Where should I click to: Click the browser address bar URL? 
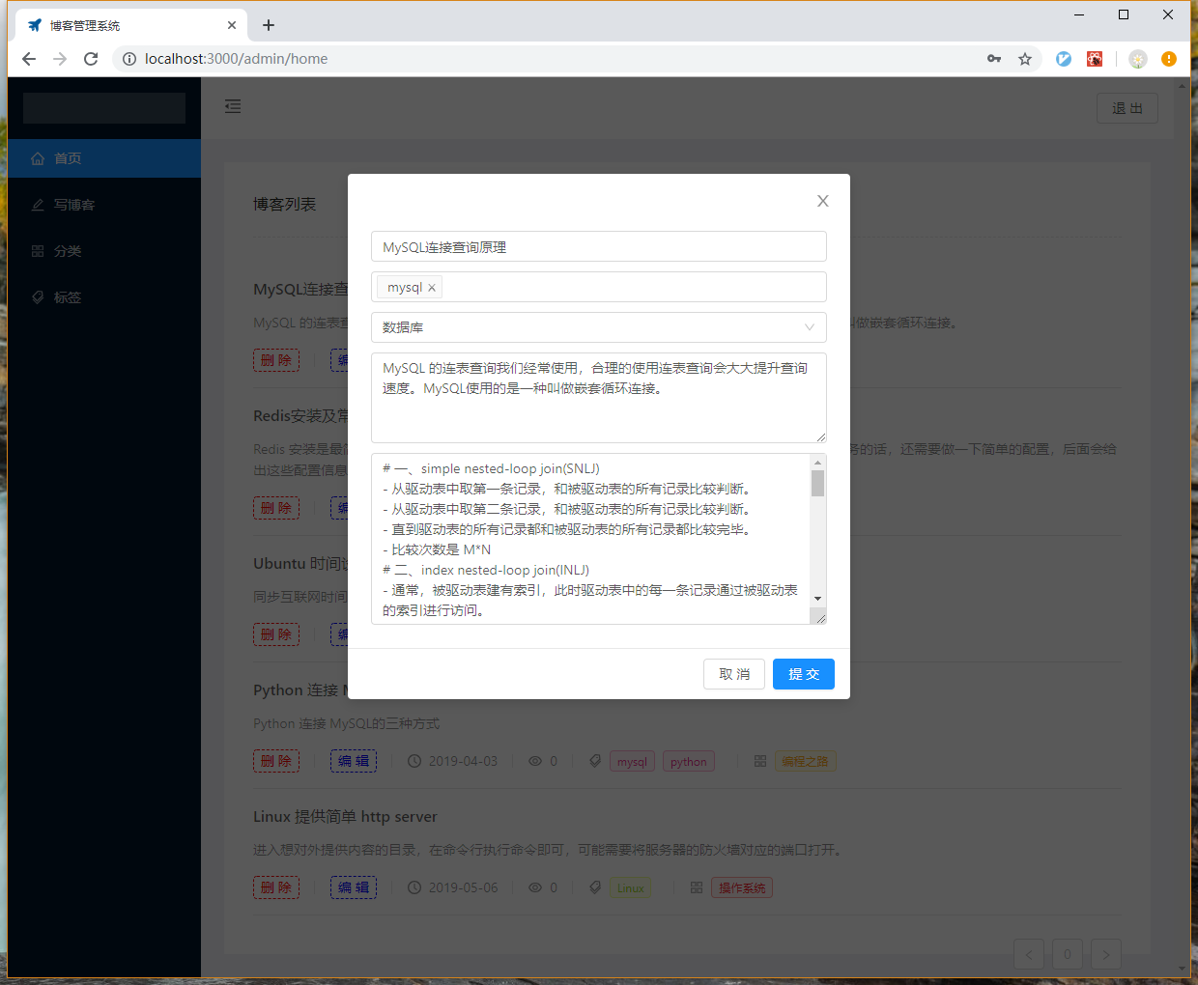236,59
